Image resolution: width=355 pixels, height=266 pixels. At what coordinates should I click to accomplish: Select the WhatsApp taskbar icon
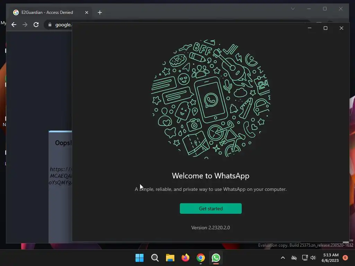pyautogui.click(x=216, y=258)
